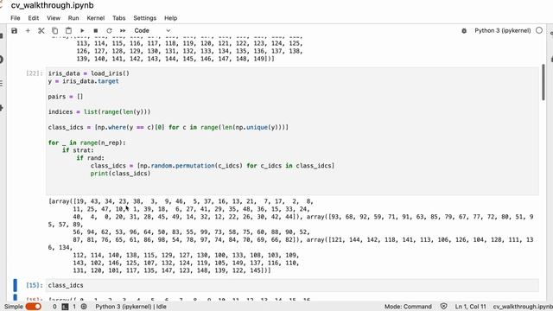Restart kernel and run all cells

123,31
